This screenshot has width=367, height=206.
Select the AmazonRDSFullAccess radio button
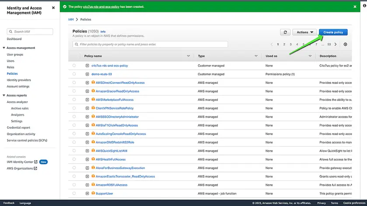(x=74, y=185)
